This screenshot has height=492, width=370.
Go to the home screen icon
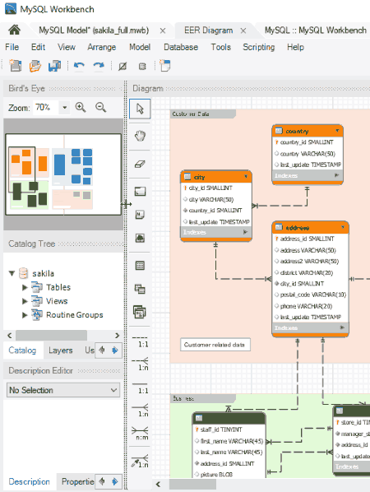[15, 30]
